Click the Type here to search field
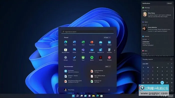The width and height of the screenshot is (175, 98). 87,32
